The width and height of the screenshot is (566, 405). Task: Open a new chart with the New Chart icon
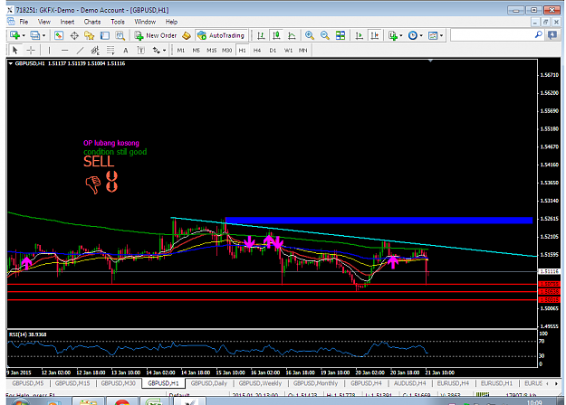tap(14, 35)
